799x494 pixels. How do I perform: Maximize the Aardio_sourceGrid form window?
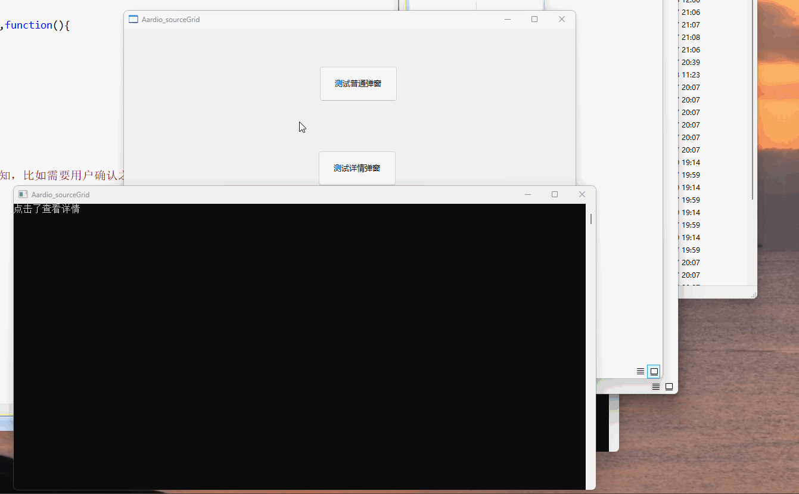[x=534, y=19]
